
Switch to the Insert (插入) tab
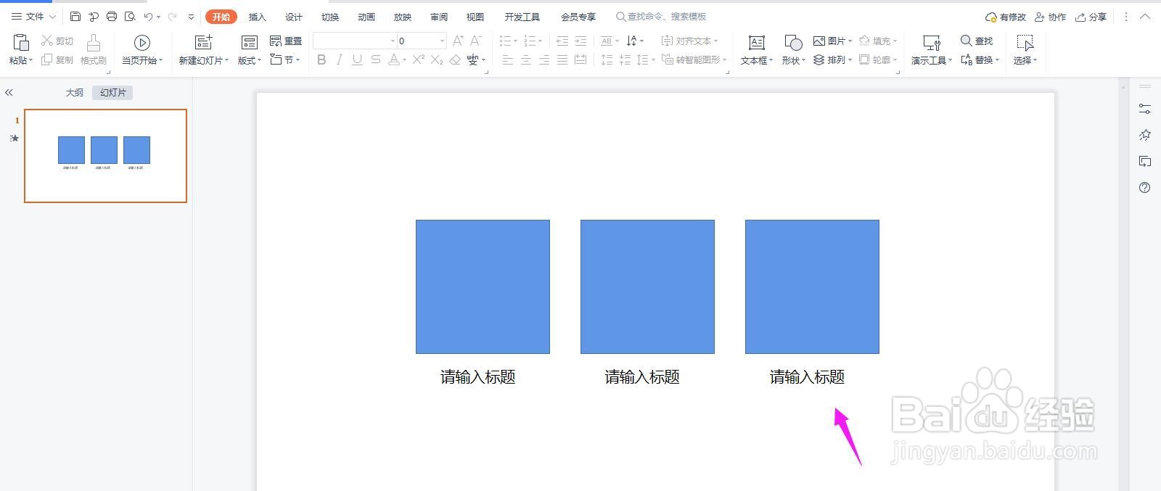258,17
